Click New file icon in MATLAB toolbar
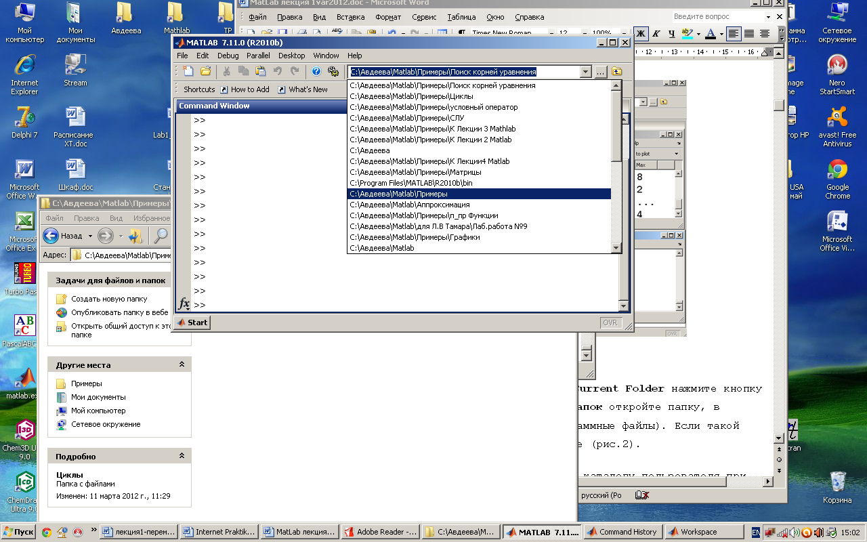Viewport: 867px width, 542px height. (189, 71)
